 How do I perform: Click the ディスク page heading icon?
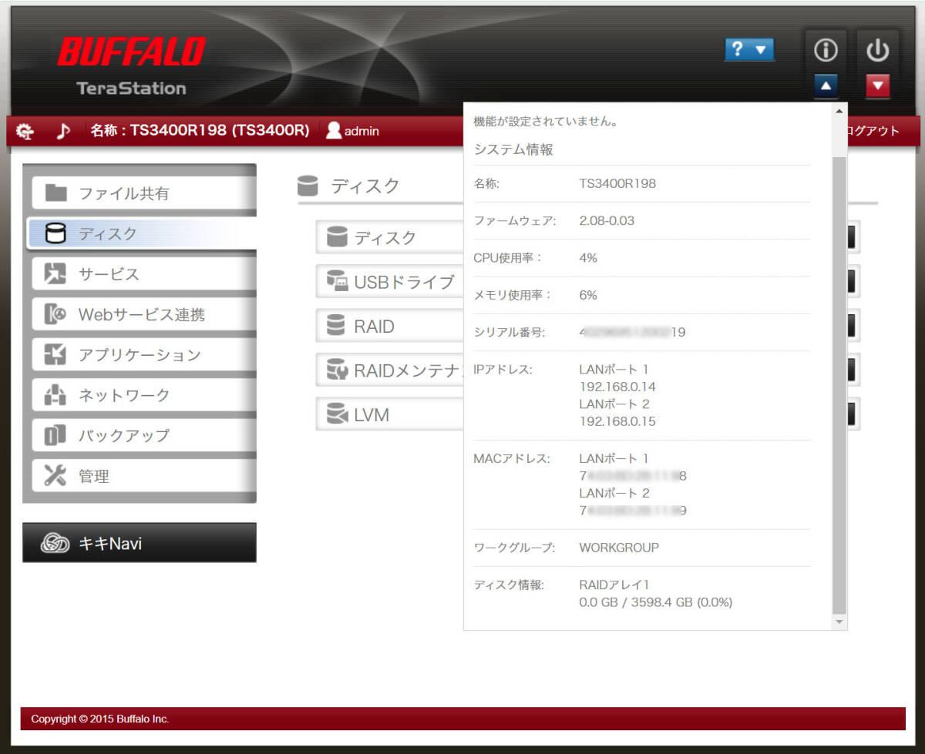[x=308, y=186]
